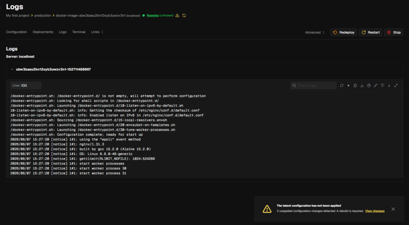Refresh the logs with the circular arrows icon
Image resolution: width=409 pixels, height=225 pixels.
341,85
